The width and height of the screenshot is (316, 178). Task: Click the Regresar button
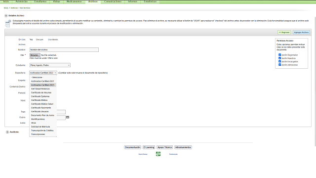284,32
